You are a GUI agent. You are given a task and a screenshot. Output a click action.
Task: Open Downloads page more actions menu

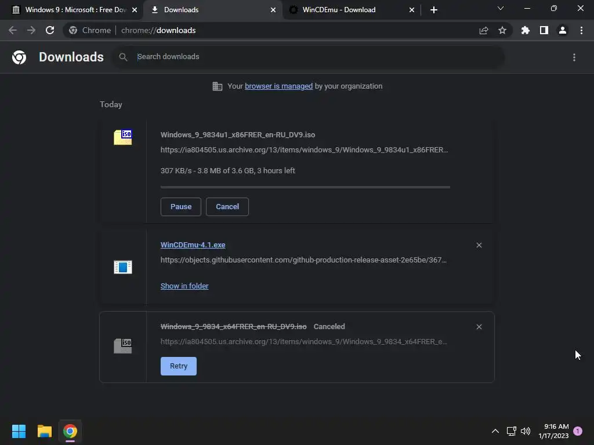[574, 57]
